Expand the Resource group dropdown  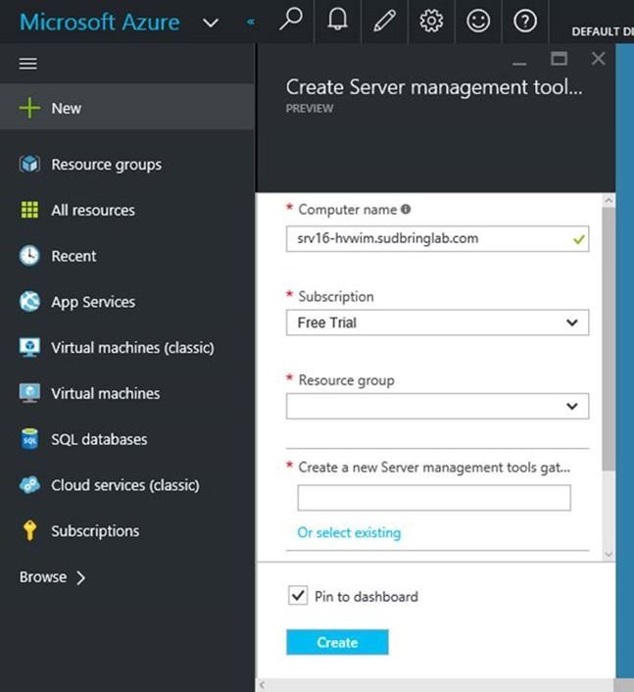click(437, 406)
